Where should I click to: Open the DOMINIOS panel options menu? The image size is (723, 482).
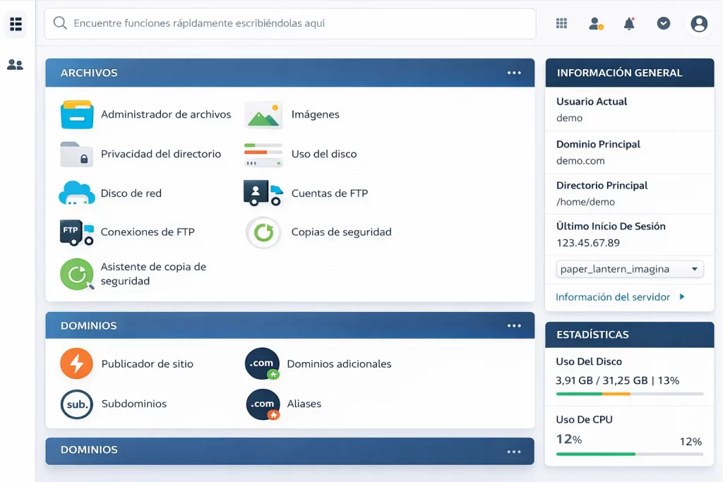pos(515,325)
